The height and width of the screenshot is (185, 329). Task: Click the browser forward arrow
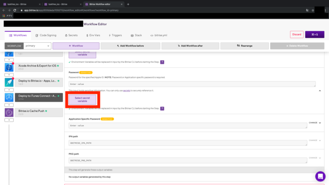pos(9,10)
